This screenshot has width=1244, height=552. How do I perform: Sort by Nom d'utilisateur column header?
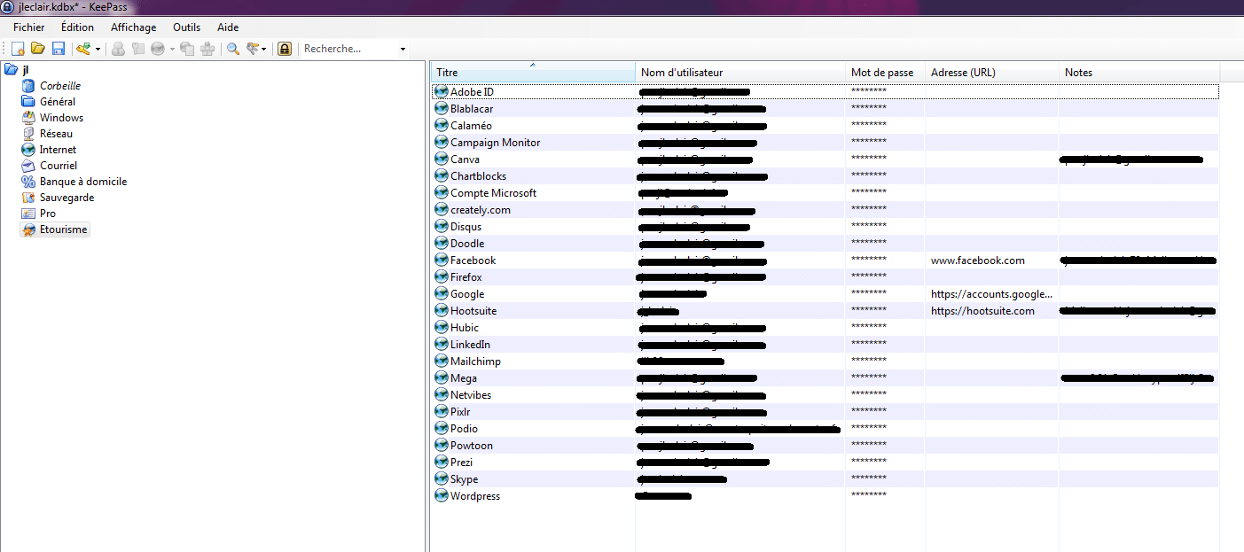(740, 73)
